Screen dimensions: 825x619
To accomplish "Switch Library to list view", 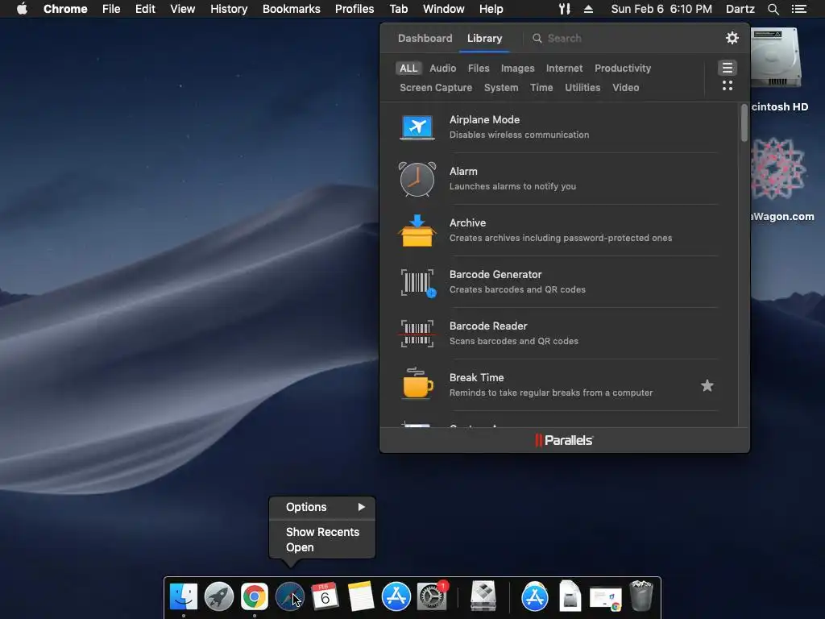I will click(x=728, y=68).
